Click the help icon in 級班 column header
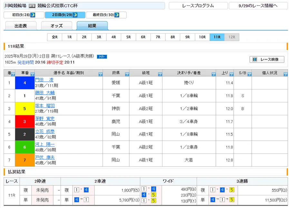Image resolution: width=290 pixels, height=208 pixels. pos(159,74)
